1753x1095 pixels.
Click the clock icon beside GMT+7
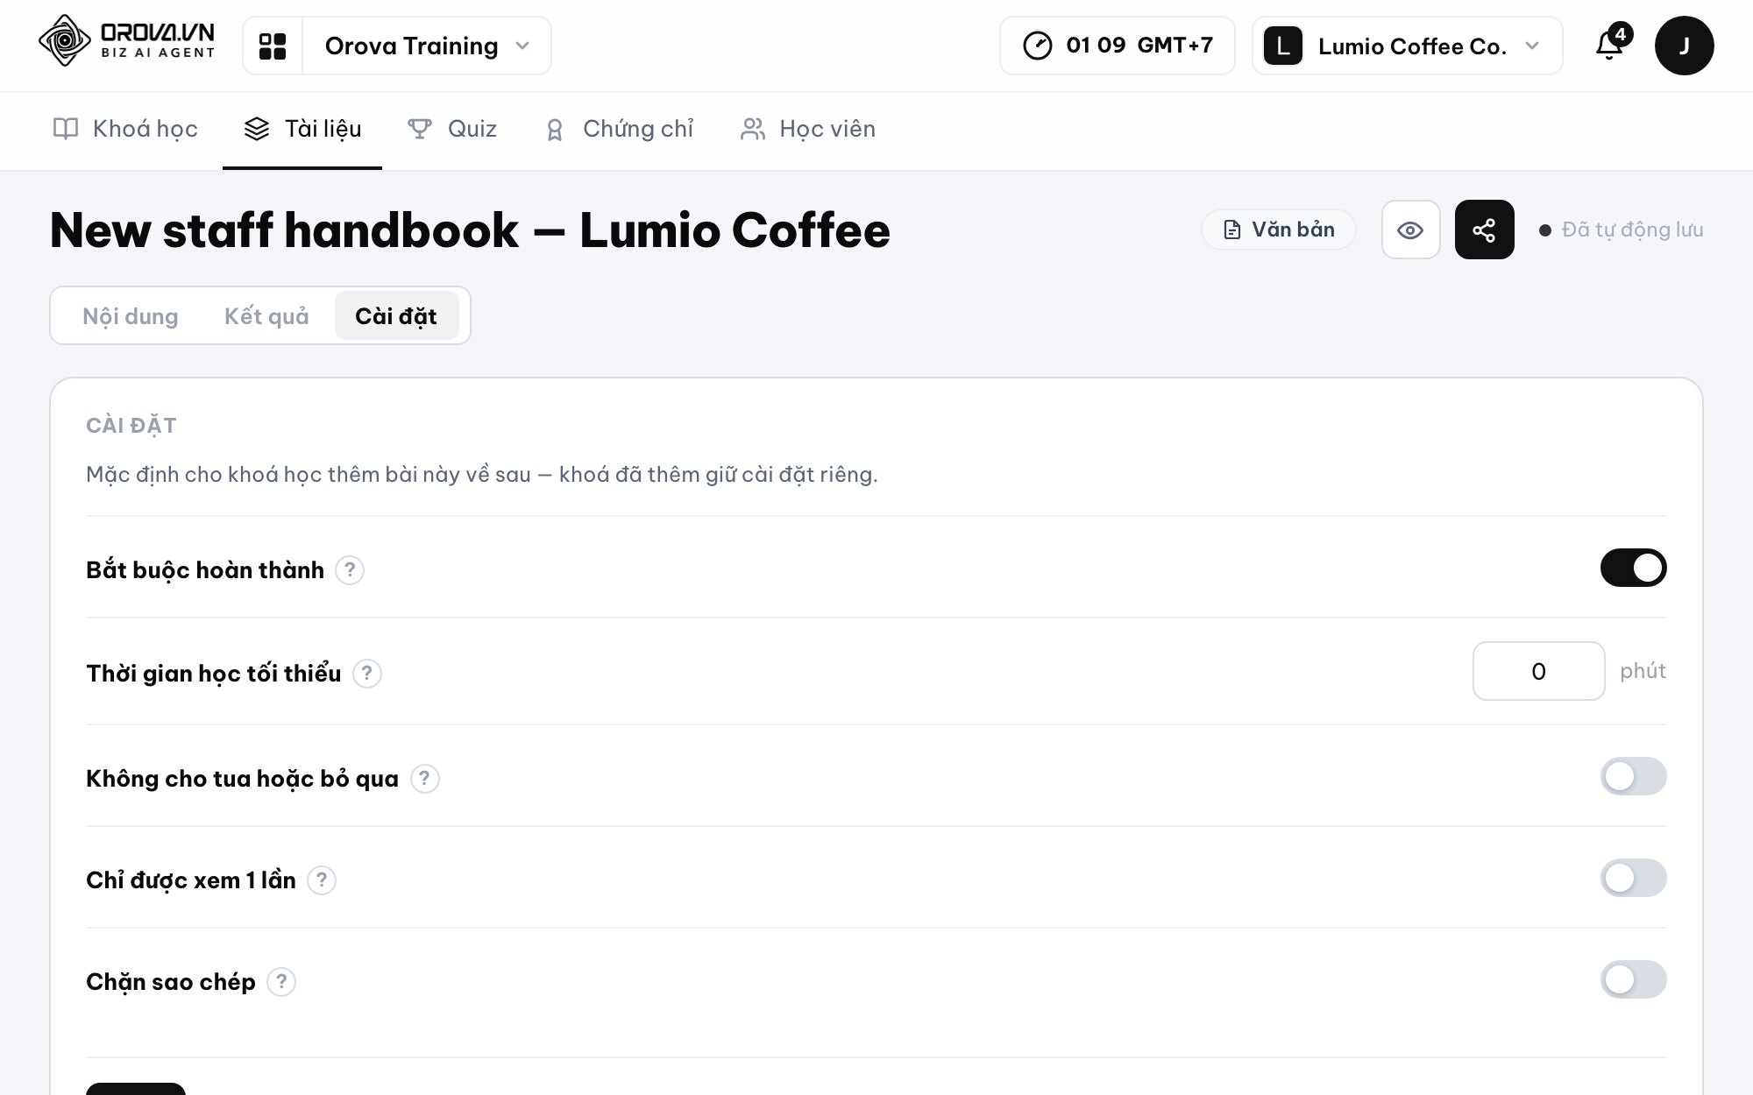coord(1038,46)
